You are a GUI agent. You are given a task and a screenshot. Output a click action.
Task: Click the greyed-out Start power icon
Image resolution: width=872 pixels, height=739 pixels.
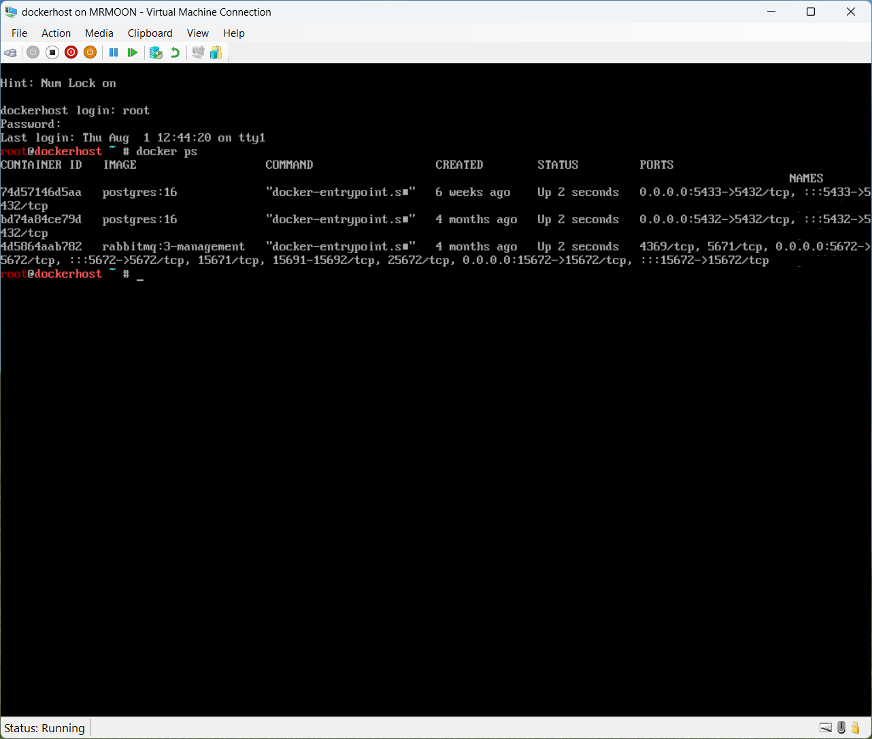point(33,52)
